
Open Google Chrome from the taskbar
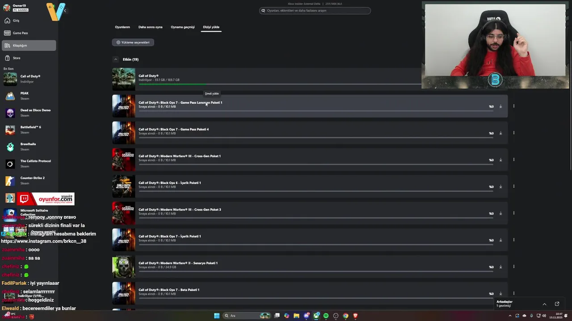[345, 316]
